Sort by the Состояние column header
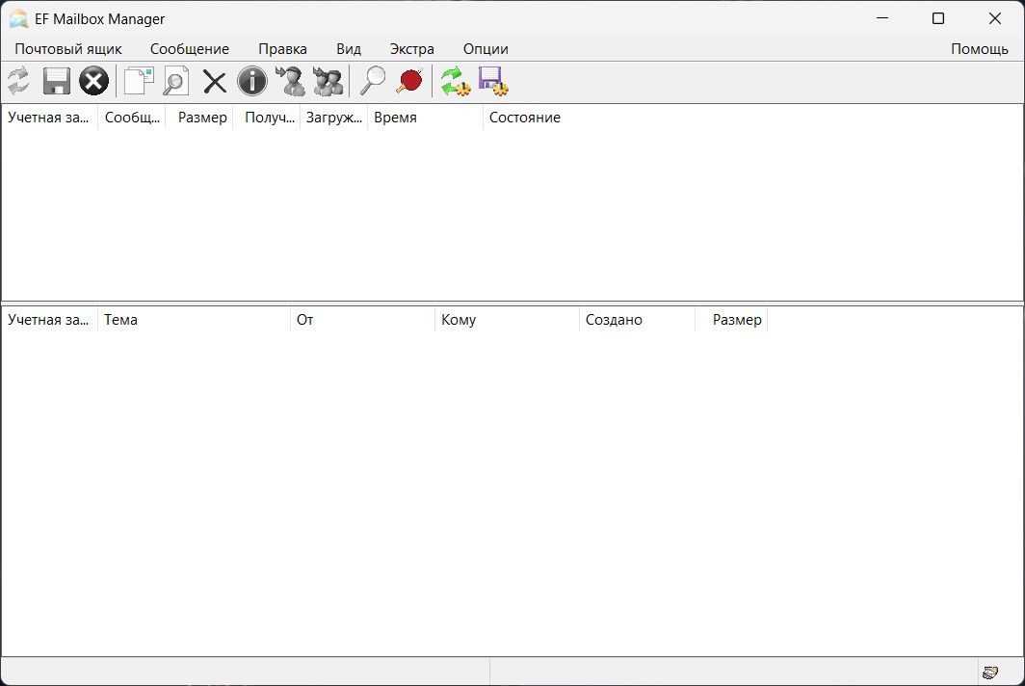 (x=524, y=118)
